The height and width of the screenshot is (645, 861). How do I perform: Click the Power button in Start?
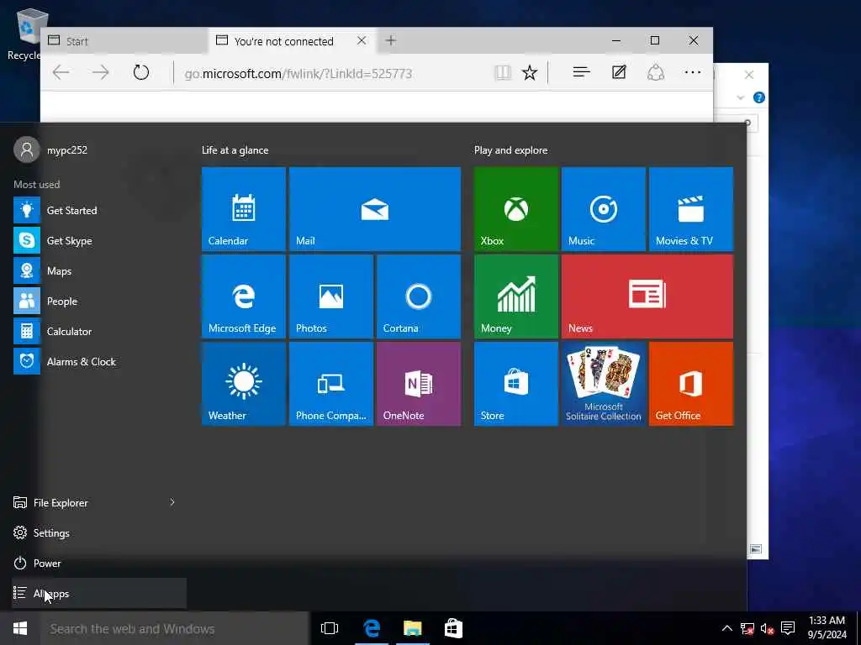[x=99, y=564]
